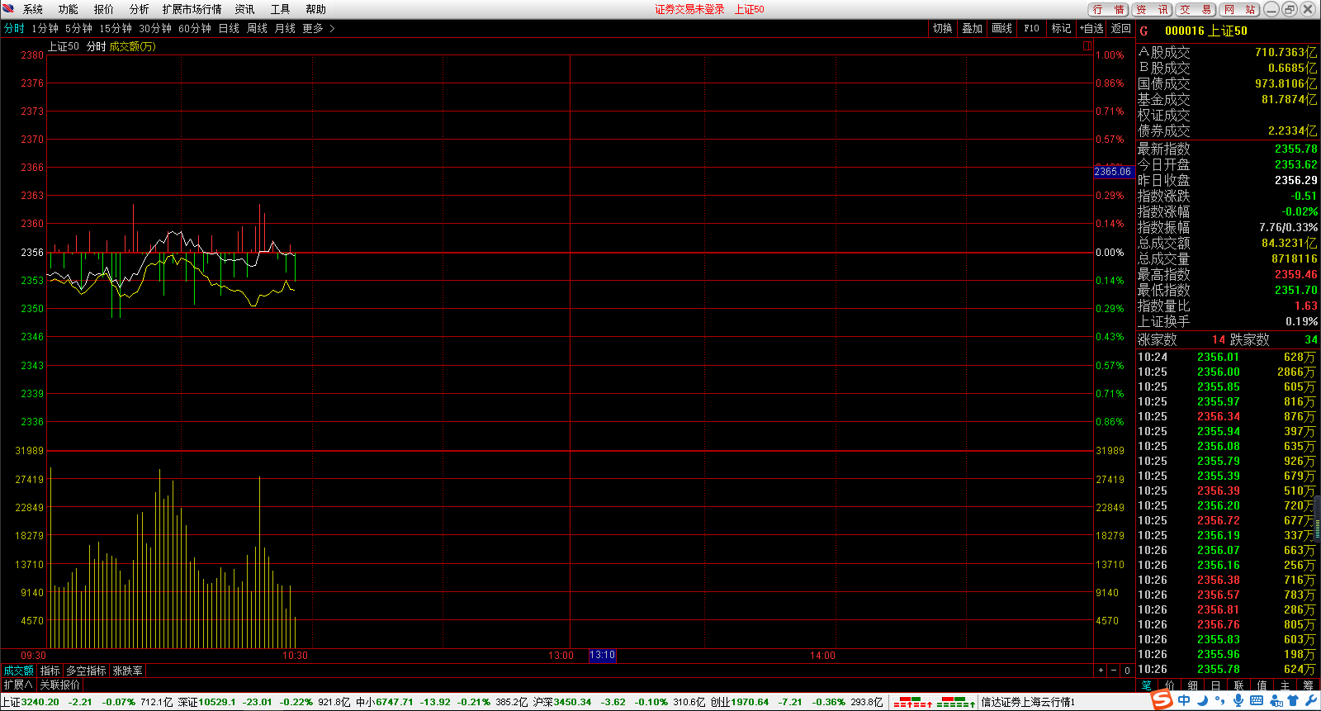
Task: Select the 多空指标 indicator tab
Action: pos(86,671)
